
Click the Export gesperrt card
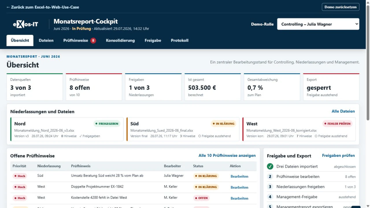[331, 87]
